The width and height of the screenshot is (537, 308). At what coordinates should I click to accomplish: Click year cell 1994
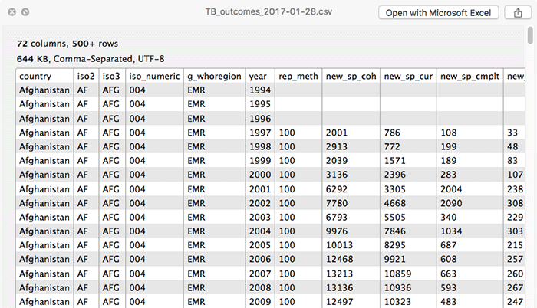point(260,90)
